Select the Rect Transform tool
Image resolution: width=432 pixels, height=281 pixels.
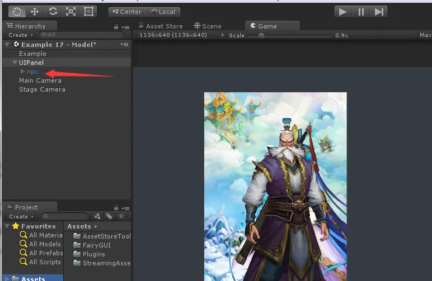point(88,12)
